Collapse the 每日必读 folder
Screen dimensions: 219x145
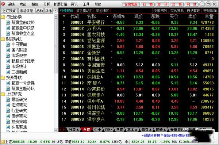pyautogui.click(x=3, y=17)
